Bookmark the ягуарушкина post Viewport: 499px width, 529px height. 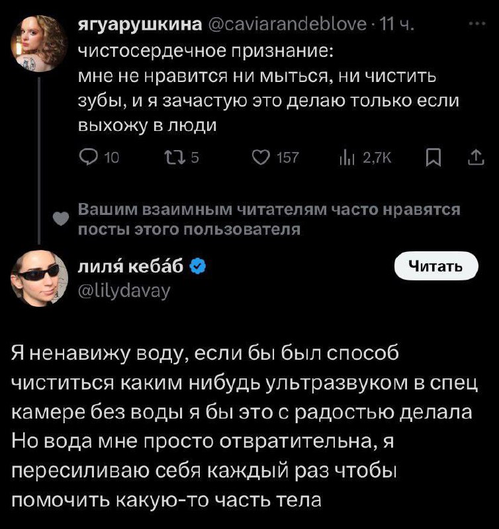(431, 157)
